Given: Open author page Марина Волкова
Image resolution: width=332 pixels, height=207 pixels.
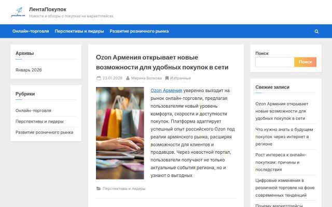Looking at the screenshot, I should 146,78.
